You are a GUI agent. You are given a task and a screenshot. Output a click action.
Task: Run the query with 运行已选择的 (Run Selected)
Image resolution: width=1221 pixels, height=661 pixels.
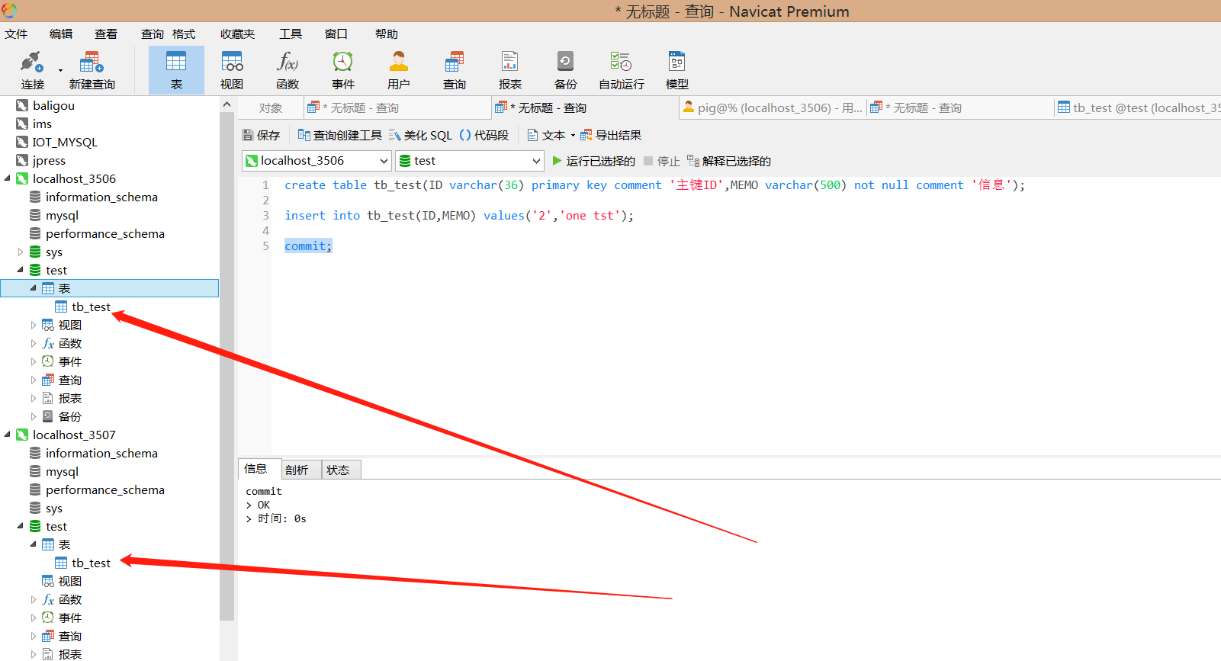tap(593, 161)
